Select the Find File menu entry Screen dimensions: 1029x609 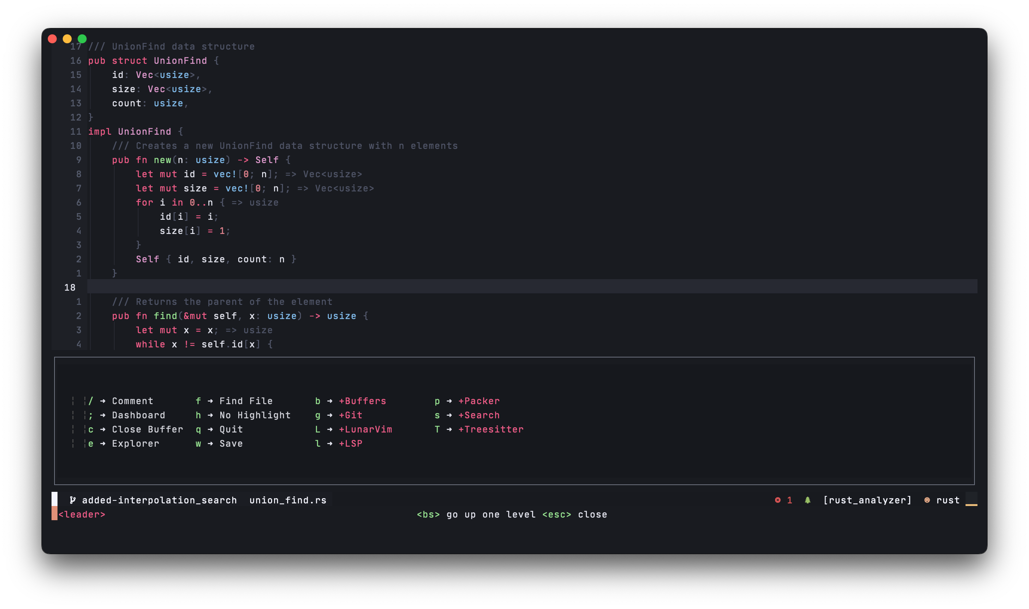coord(246,401)
